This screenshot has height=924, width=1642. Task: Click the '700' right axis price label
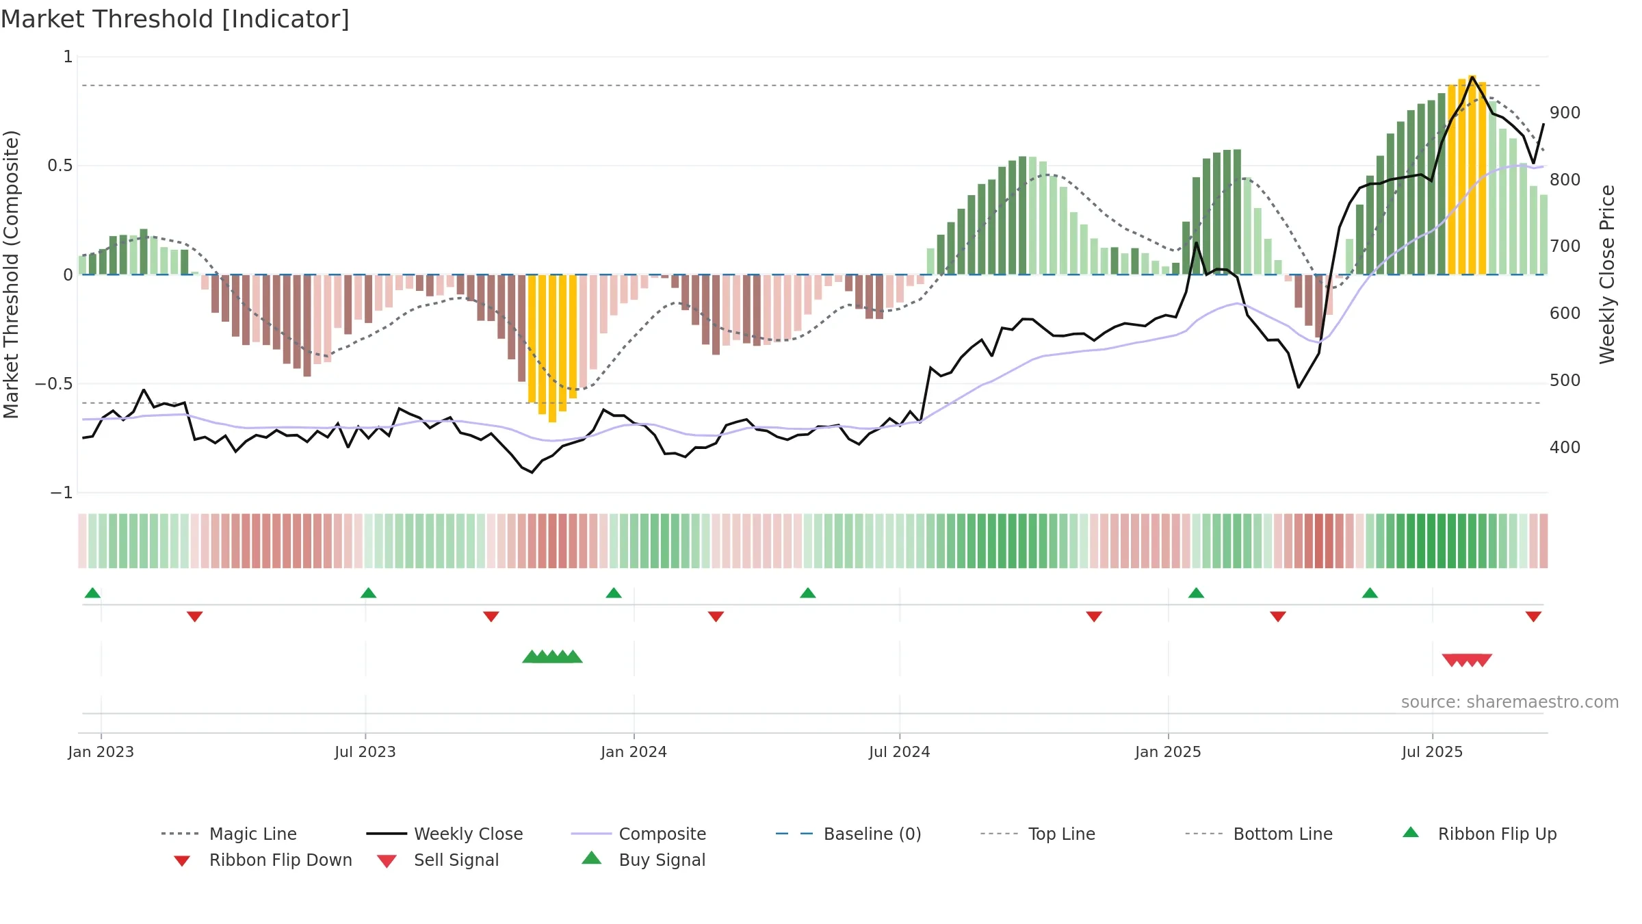pyautogui.click(x=1565, y=246)
